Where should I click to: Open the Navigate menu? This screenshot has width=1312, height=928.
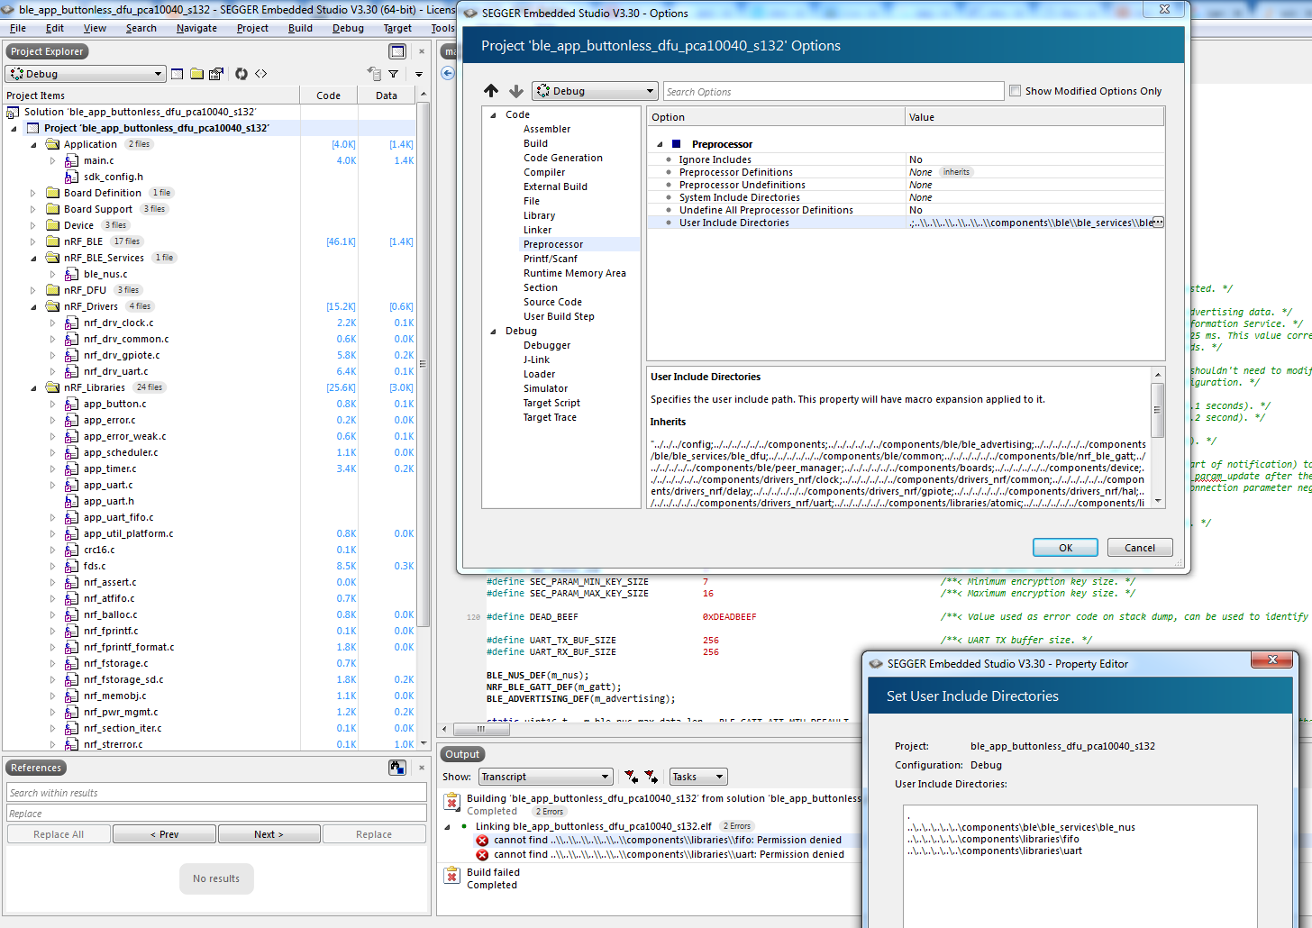196,28
